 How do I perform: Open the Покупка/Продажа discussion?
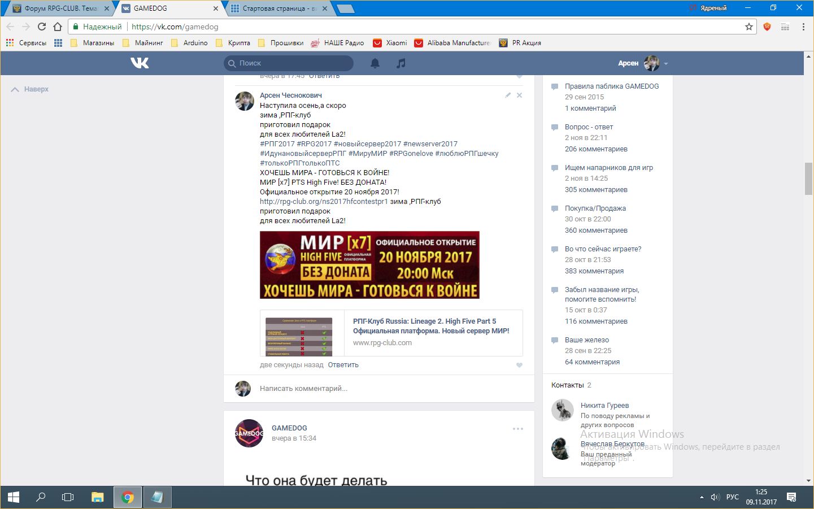point(595,208)
